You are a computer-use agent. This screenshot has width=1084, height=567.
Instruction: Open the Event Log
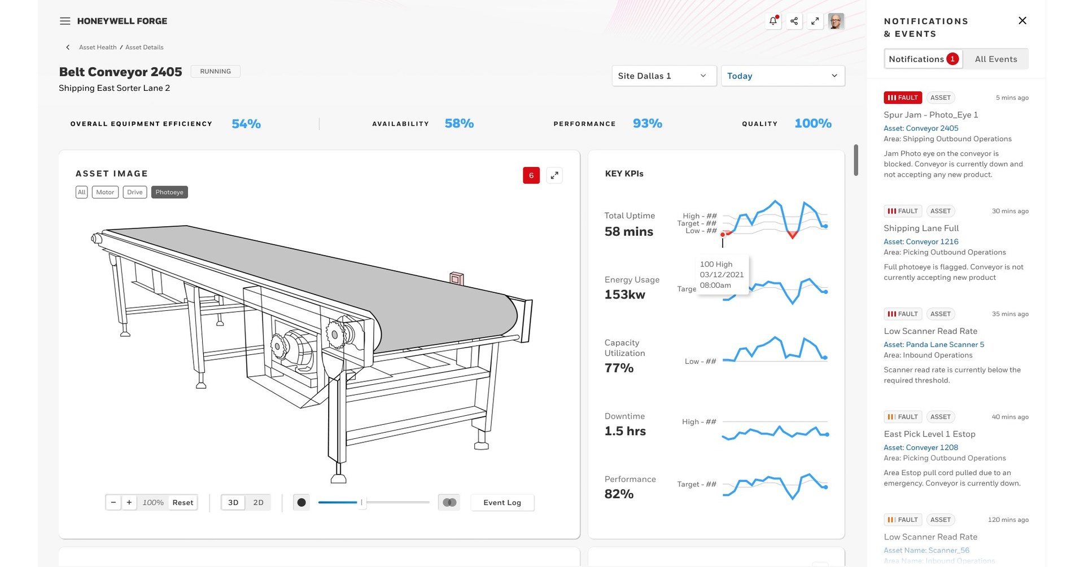pos(502,502)
